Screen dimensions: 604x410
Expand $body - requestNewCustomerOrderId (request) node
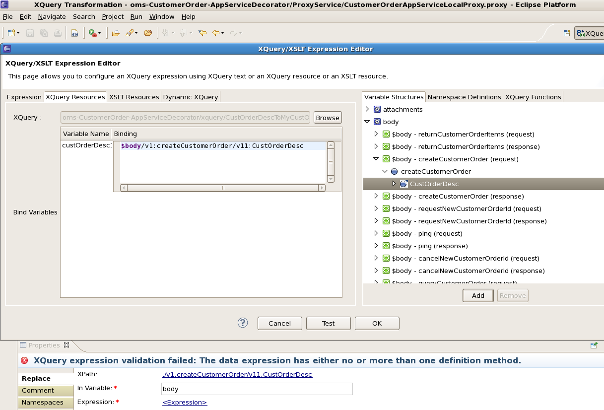tap(376, 208)
